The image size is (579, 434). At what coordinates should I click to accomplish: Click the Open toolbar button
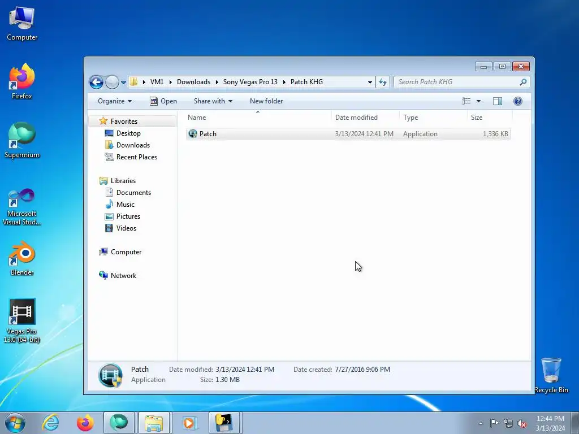click(x=163, y=101)
